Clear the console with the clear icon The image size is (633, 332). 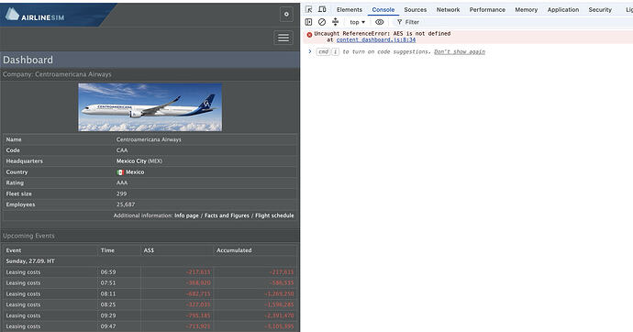(x=322, y=22)
